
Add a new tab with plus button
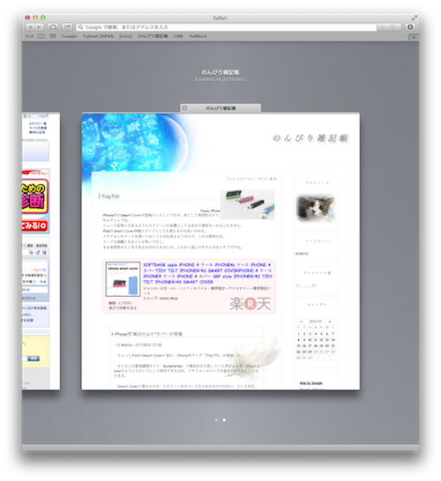tap(414, 37)
